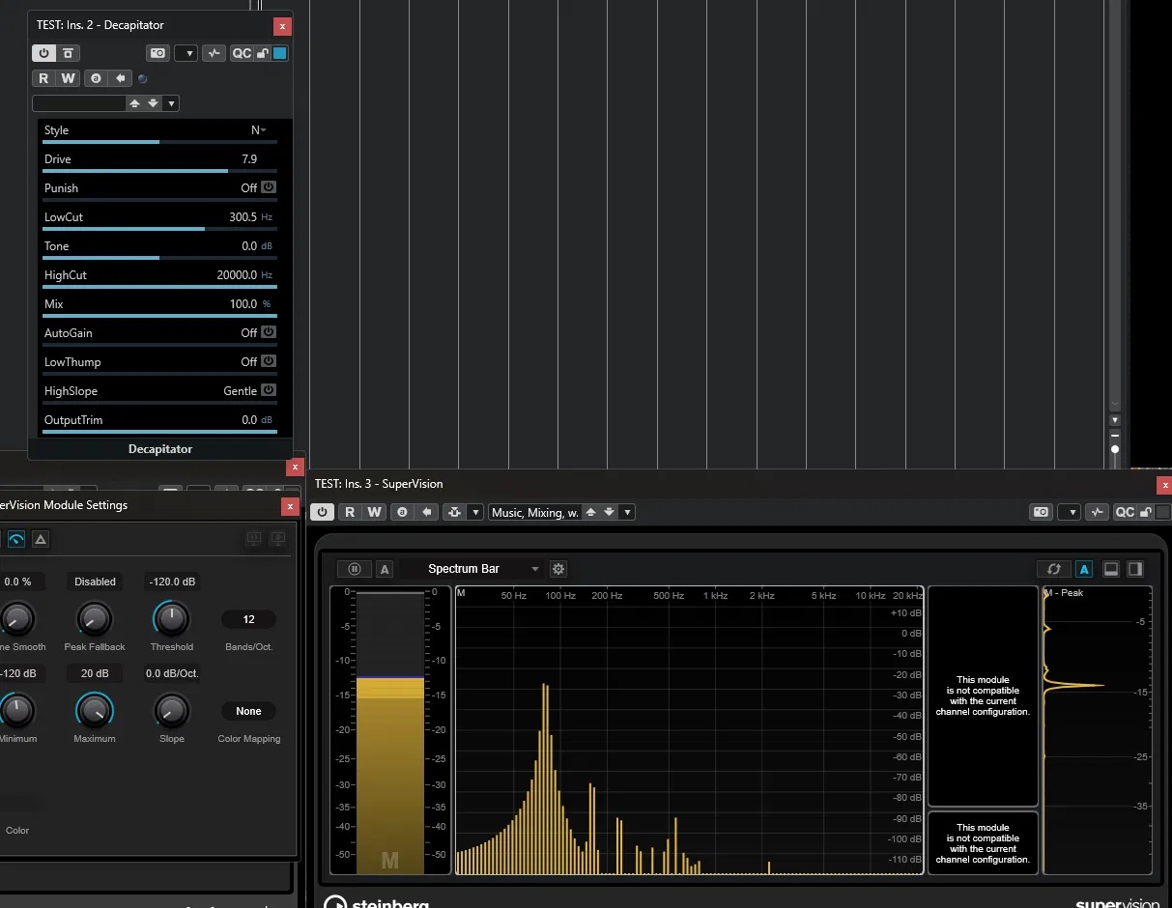The image size is (1172, 908).
Task: Click Decapitator preset name field
Action: 79,103
